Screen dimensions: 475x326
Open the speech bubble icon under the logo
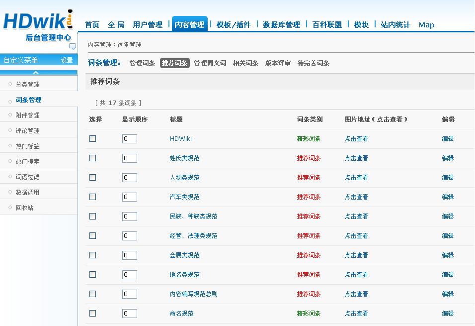point(73,46)
